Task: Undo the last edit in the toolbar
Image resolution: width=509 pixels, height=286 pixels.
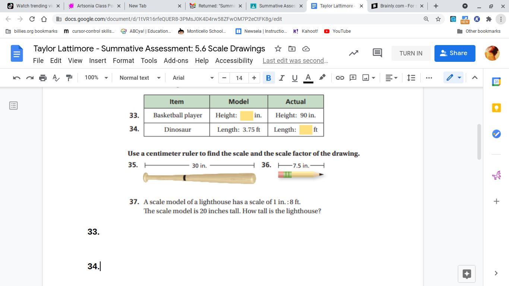Action: [x=16, y=78]
